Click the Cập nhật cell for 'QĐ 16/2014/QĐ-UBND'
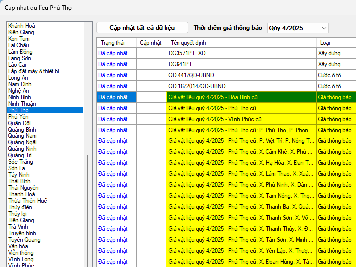 (x=151, y=86)
